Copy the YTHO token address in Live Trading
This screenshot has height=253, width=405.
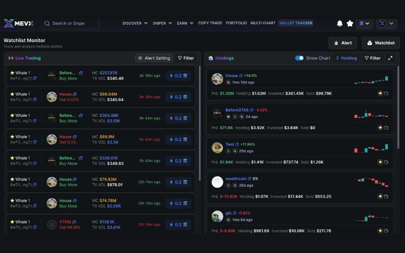[74, 222]
